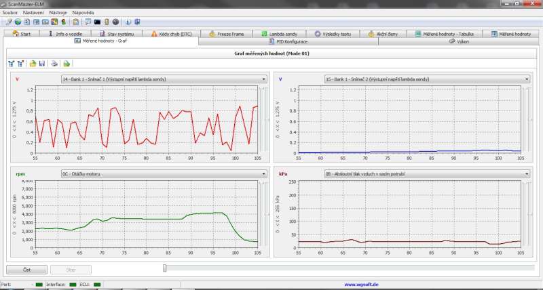Viewport: 543px width, 290px height.
Task: Click the horizontal slider handle beside Stop
Action: (164, 269)
